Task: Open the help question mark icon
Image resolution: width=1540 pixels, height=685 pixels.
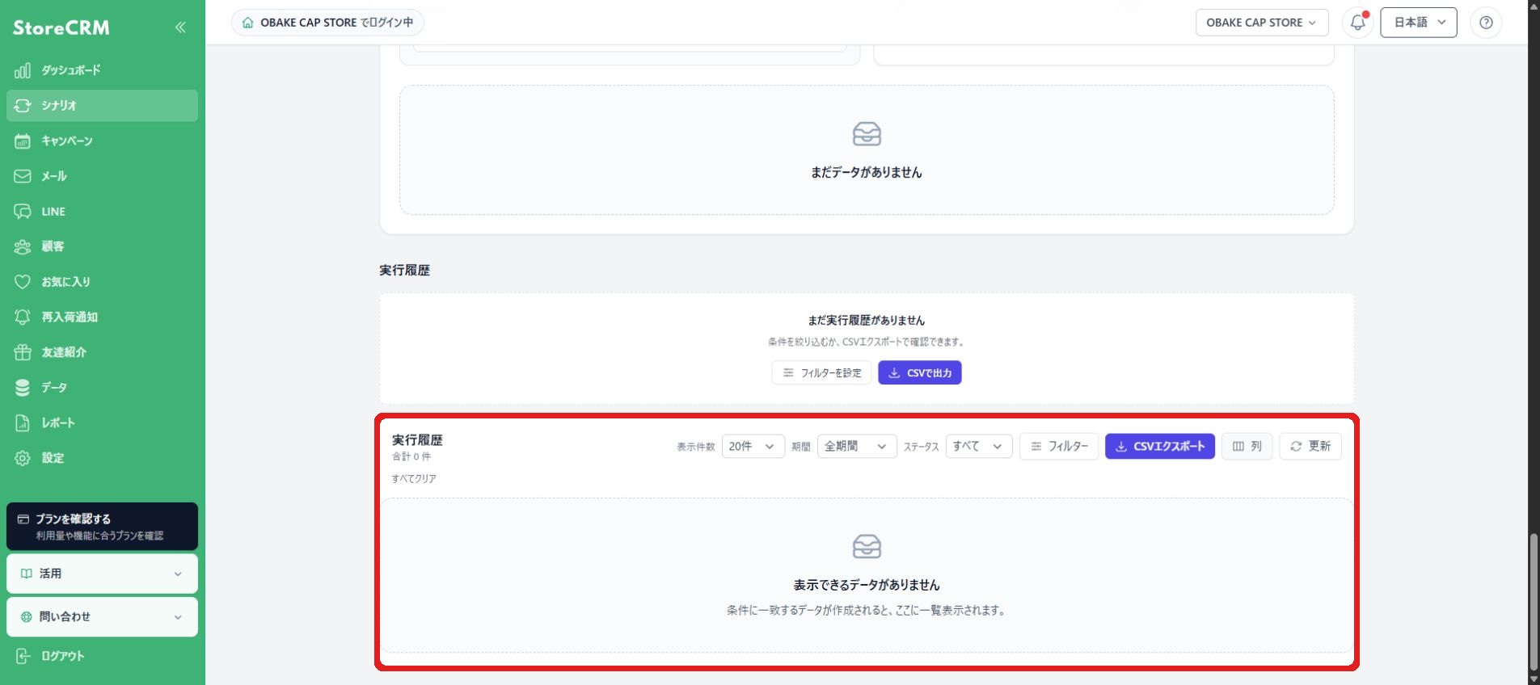Action: click(1486, 23)
